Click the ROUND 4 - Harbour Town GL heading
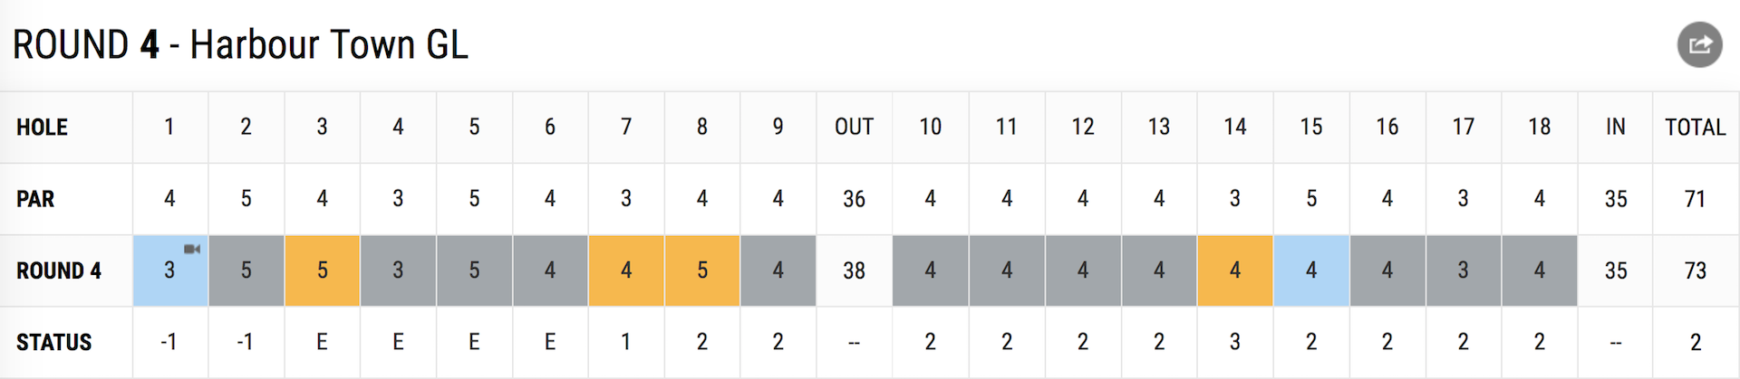Image resolution: width=1740 pixels, height=379 pixels. [x=240, y=44]
